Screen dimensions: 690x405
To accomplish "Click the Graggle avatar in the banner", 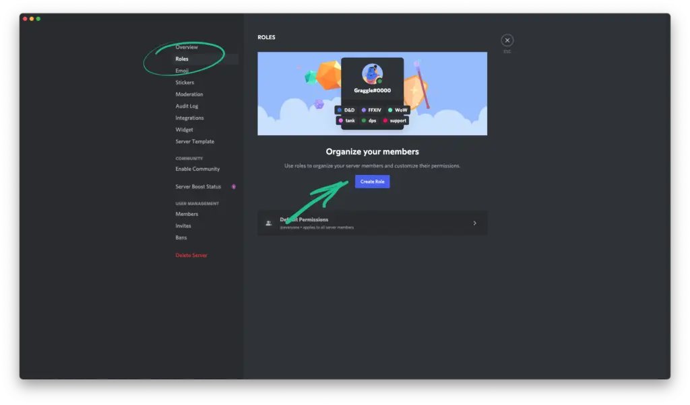I will tap(372, 73).
